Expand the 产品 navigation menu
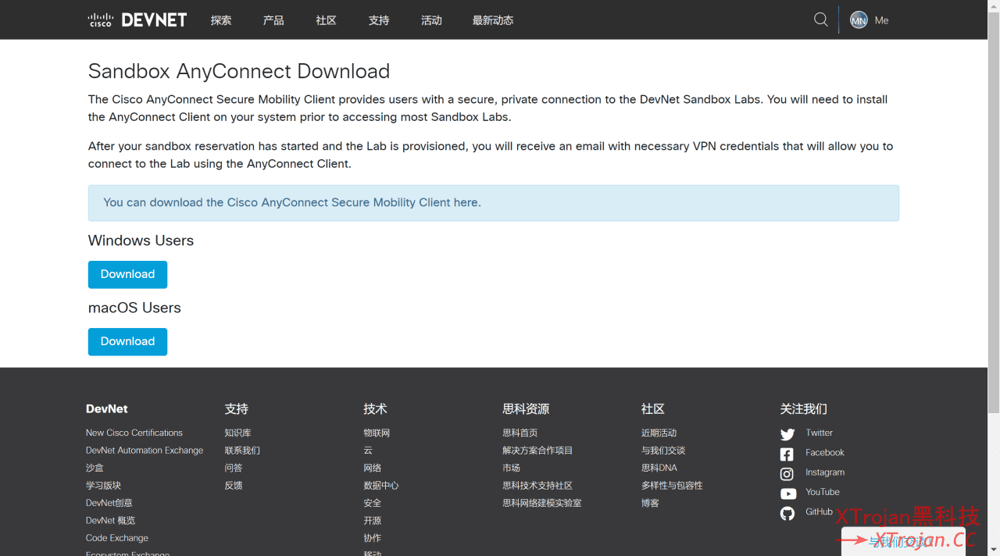 tap(273, 20)
